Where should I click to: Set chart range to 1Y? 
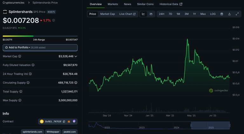point(194,14)
